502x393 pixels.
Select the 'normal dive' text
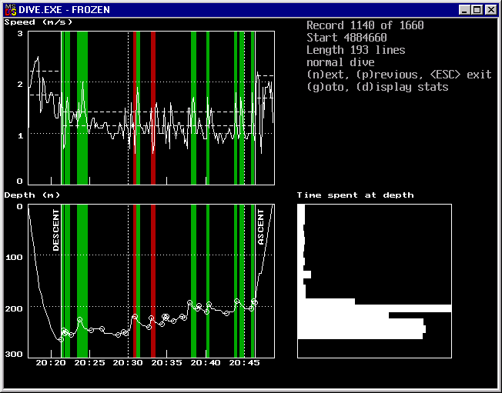pos(340,62)
